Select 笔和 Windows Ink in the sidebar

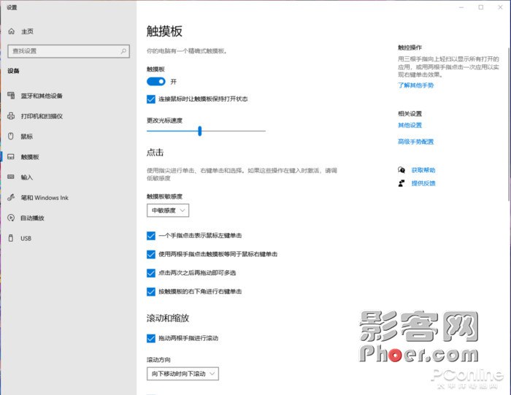45,197
